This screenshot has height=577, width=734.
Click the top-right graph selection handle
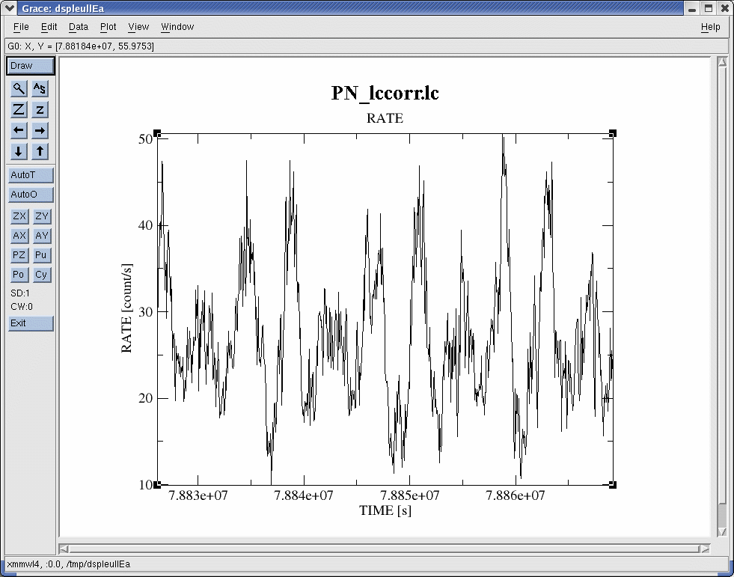tap(613, 133)
